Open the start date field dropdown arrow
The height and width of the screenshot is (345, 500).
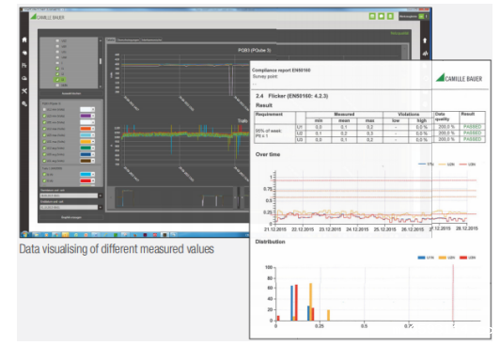pos(101,196)
